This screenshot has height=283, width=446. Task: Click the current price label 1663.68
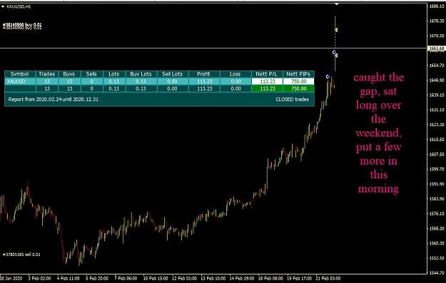pyautogui.click(x=436, y=48)
